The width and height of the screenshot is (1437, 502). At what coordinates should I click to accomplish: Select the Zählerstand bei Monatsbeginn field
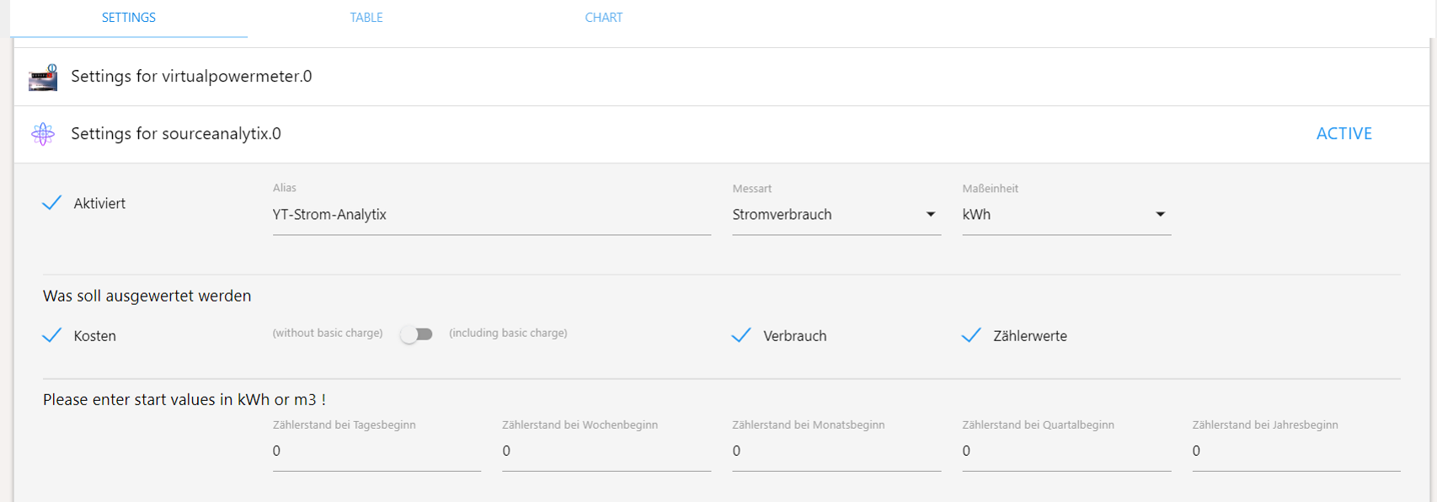(x=836, y=451)
